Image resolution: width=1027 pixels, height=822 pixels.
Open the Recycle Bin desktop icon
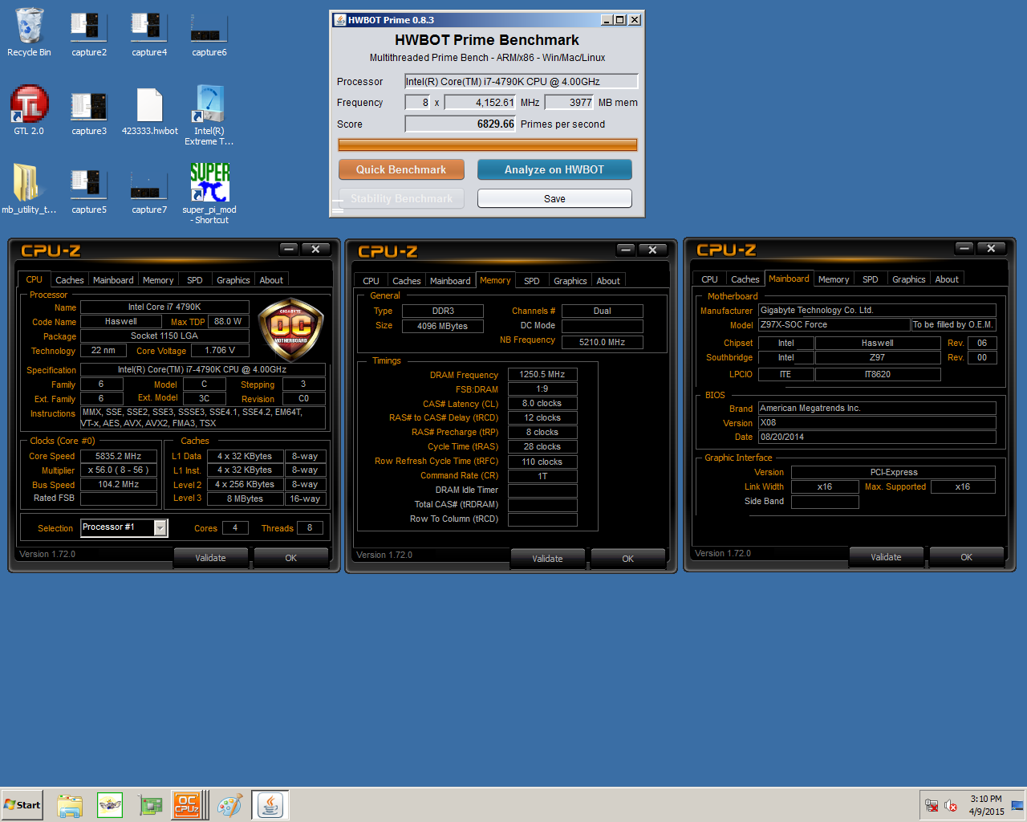pos(29,32)
